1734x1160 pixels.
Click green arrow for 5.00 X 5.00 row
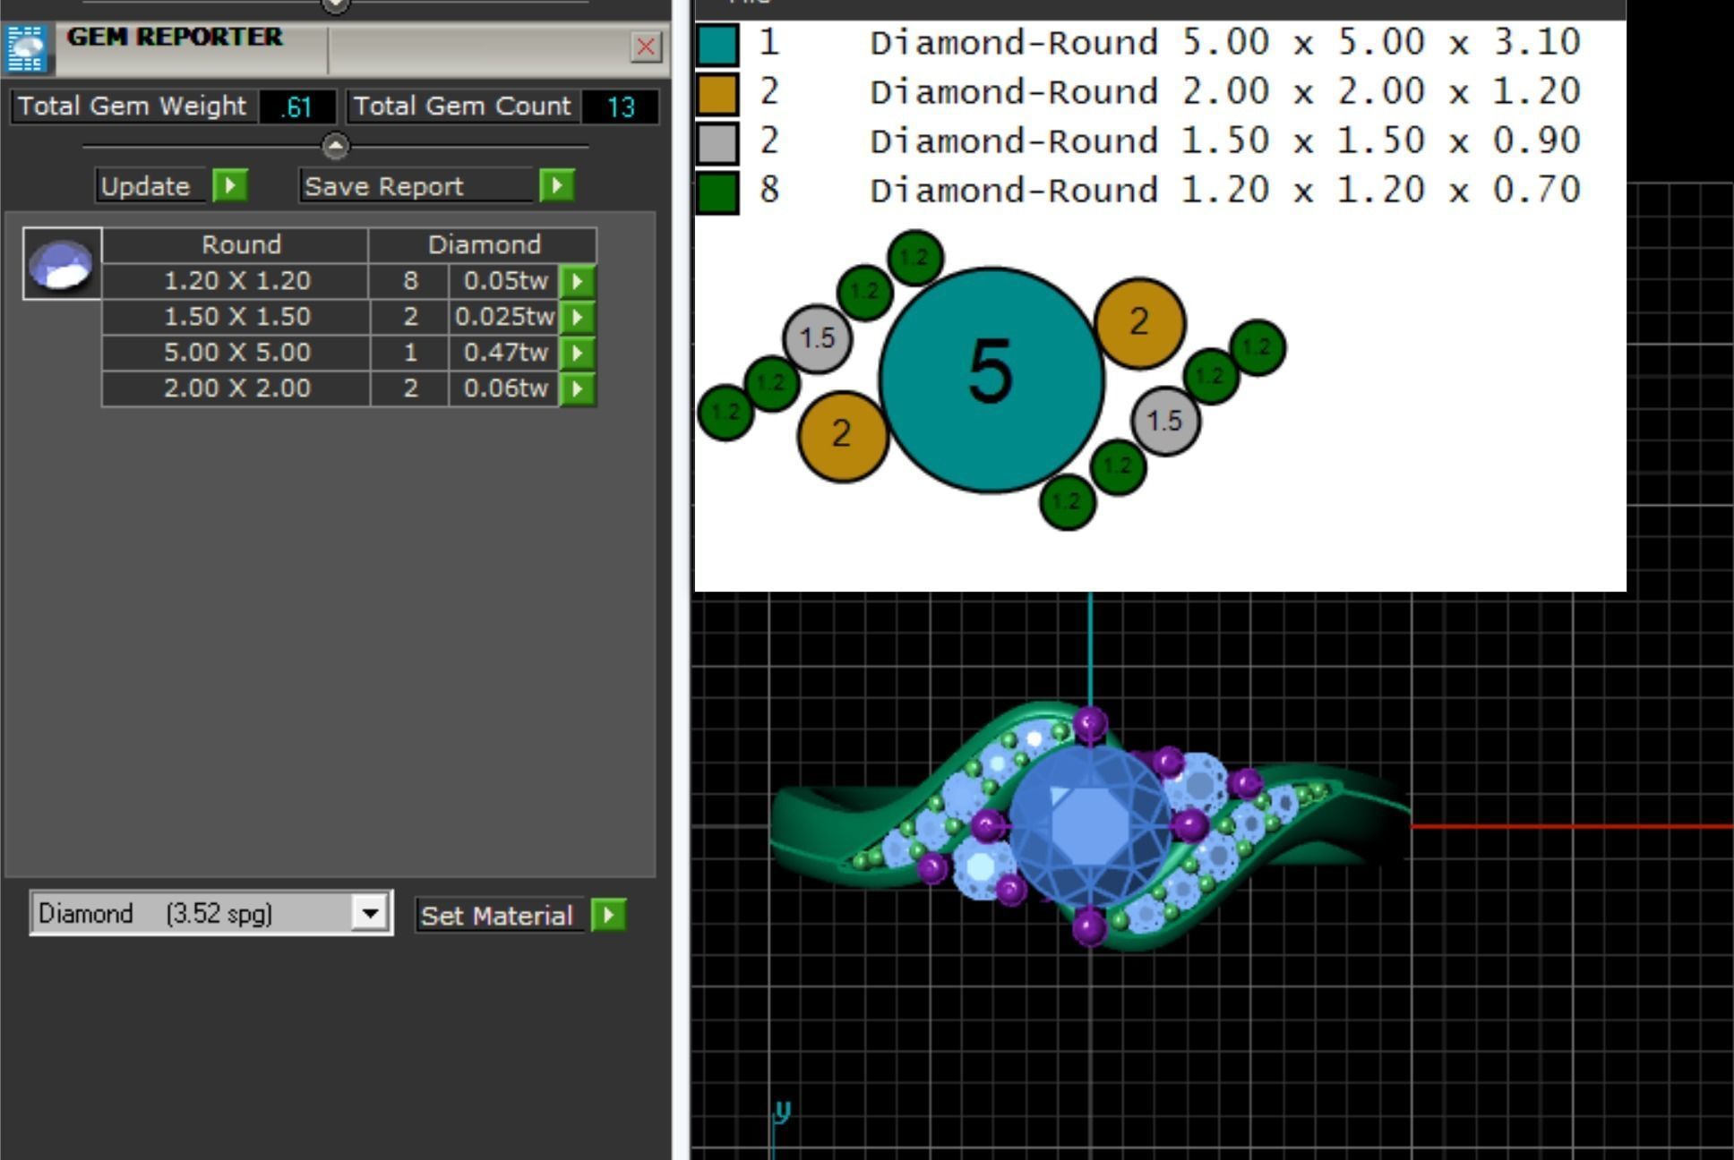(x=577, y=353)
